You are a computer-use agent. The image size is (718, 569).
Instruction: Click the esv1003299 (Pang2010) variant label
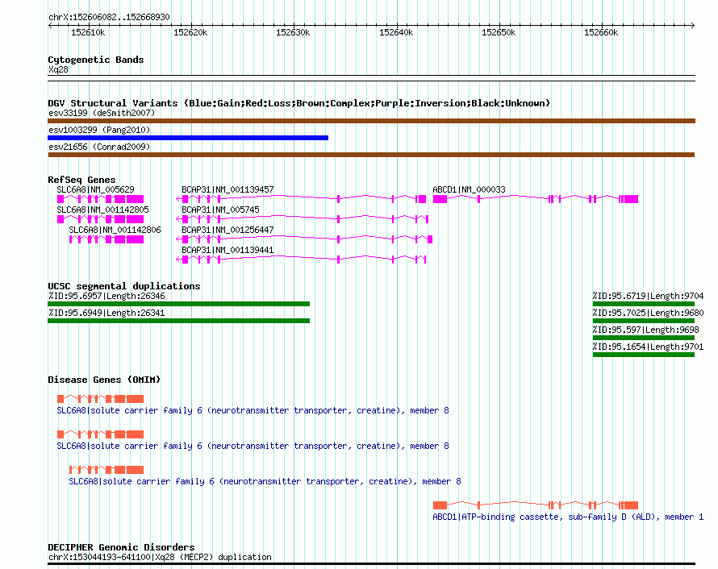coord(99,130)
